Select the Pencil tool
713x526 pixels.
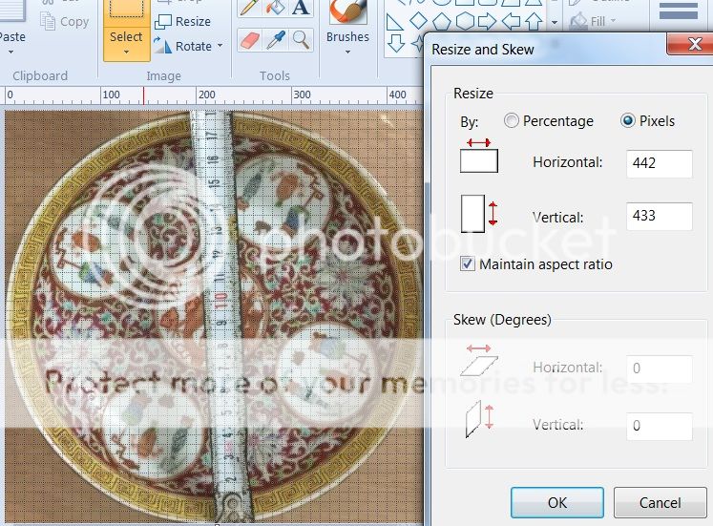pyautogui.click(x=247, y=9)
